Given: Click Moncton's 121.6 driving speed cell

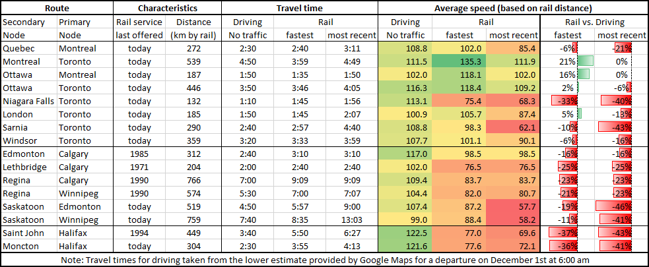Looking at the screenshot, I should [405, 246].
